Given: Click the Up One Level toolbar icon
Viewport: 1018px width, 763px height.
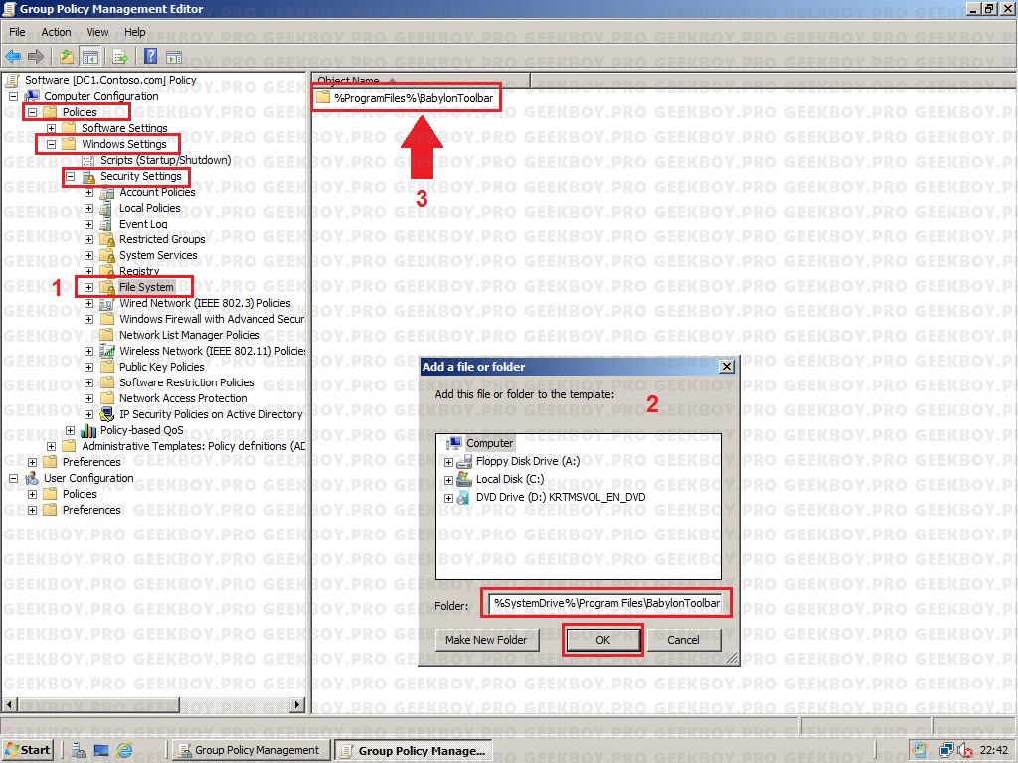Looking at the screenshot, I should [x=67, y=57].
